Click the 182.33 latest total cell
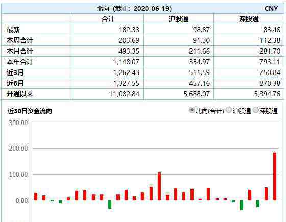286x222 pixels. tap(129, 30)
